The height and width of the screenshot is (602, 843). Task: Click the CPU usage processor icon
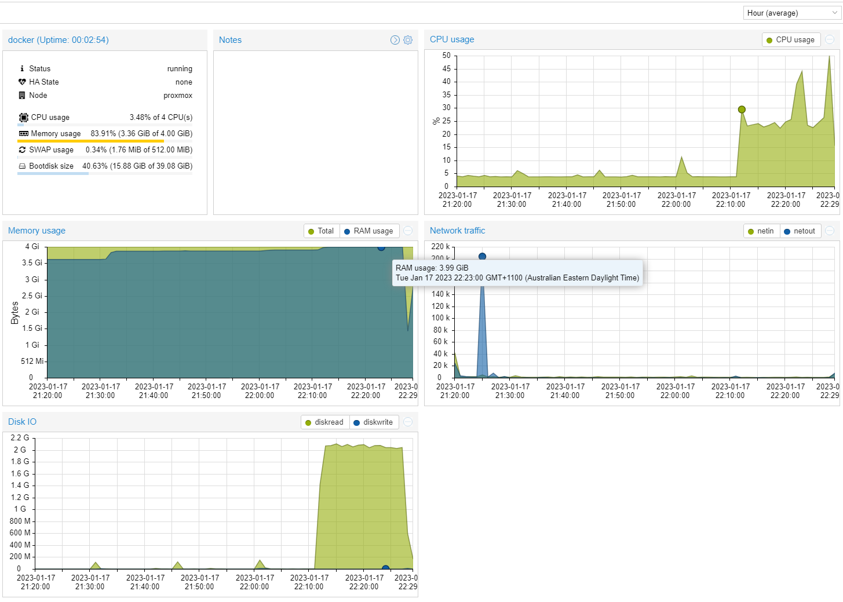pyautogui.click(x=22, y=117)
